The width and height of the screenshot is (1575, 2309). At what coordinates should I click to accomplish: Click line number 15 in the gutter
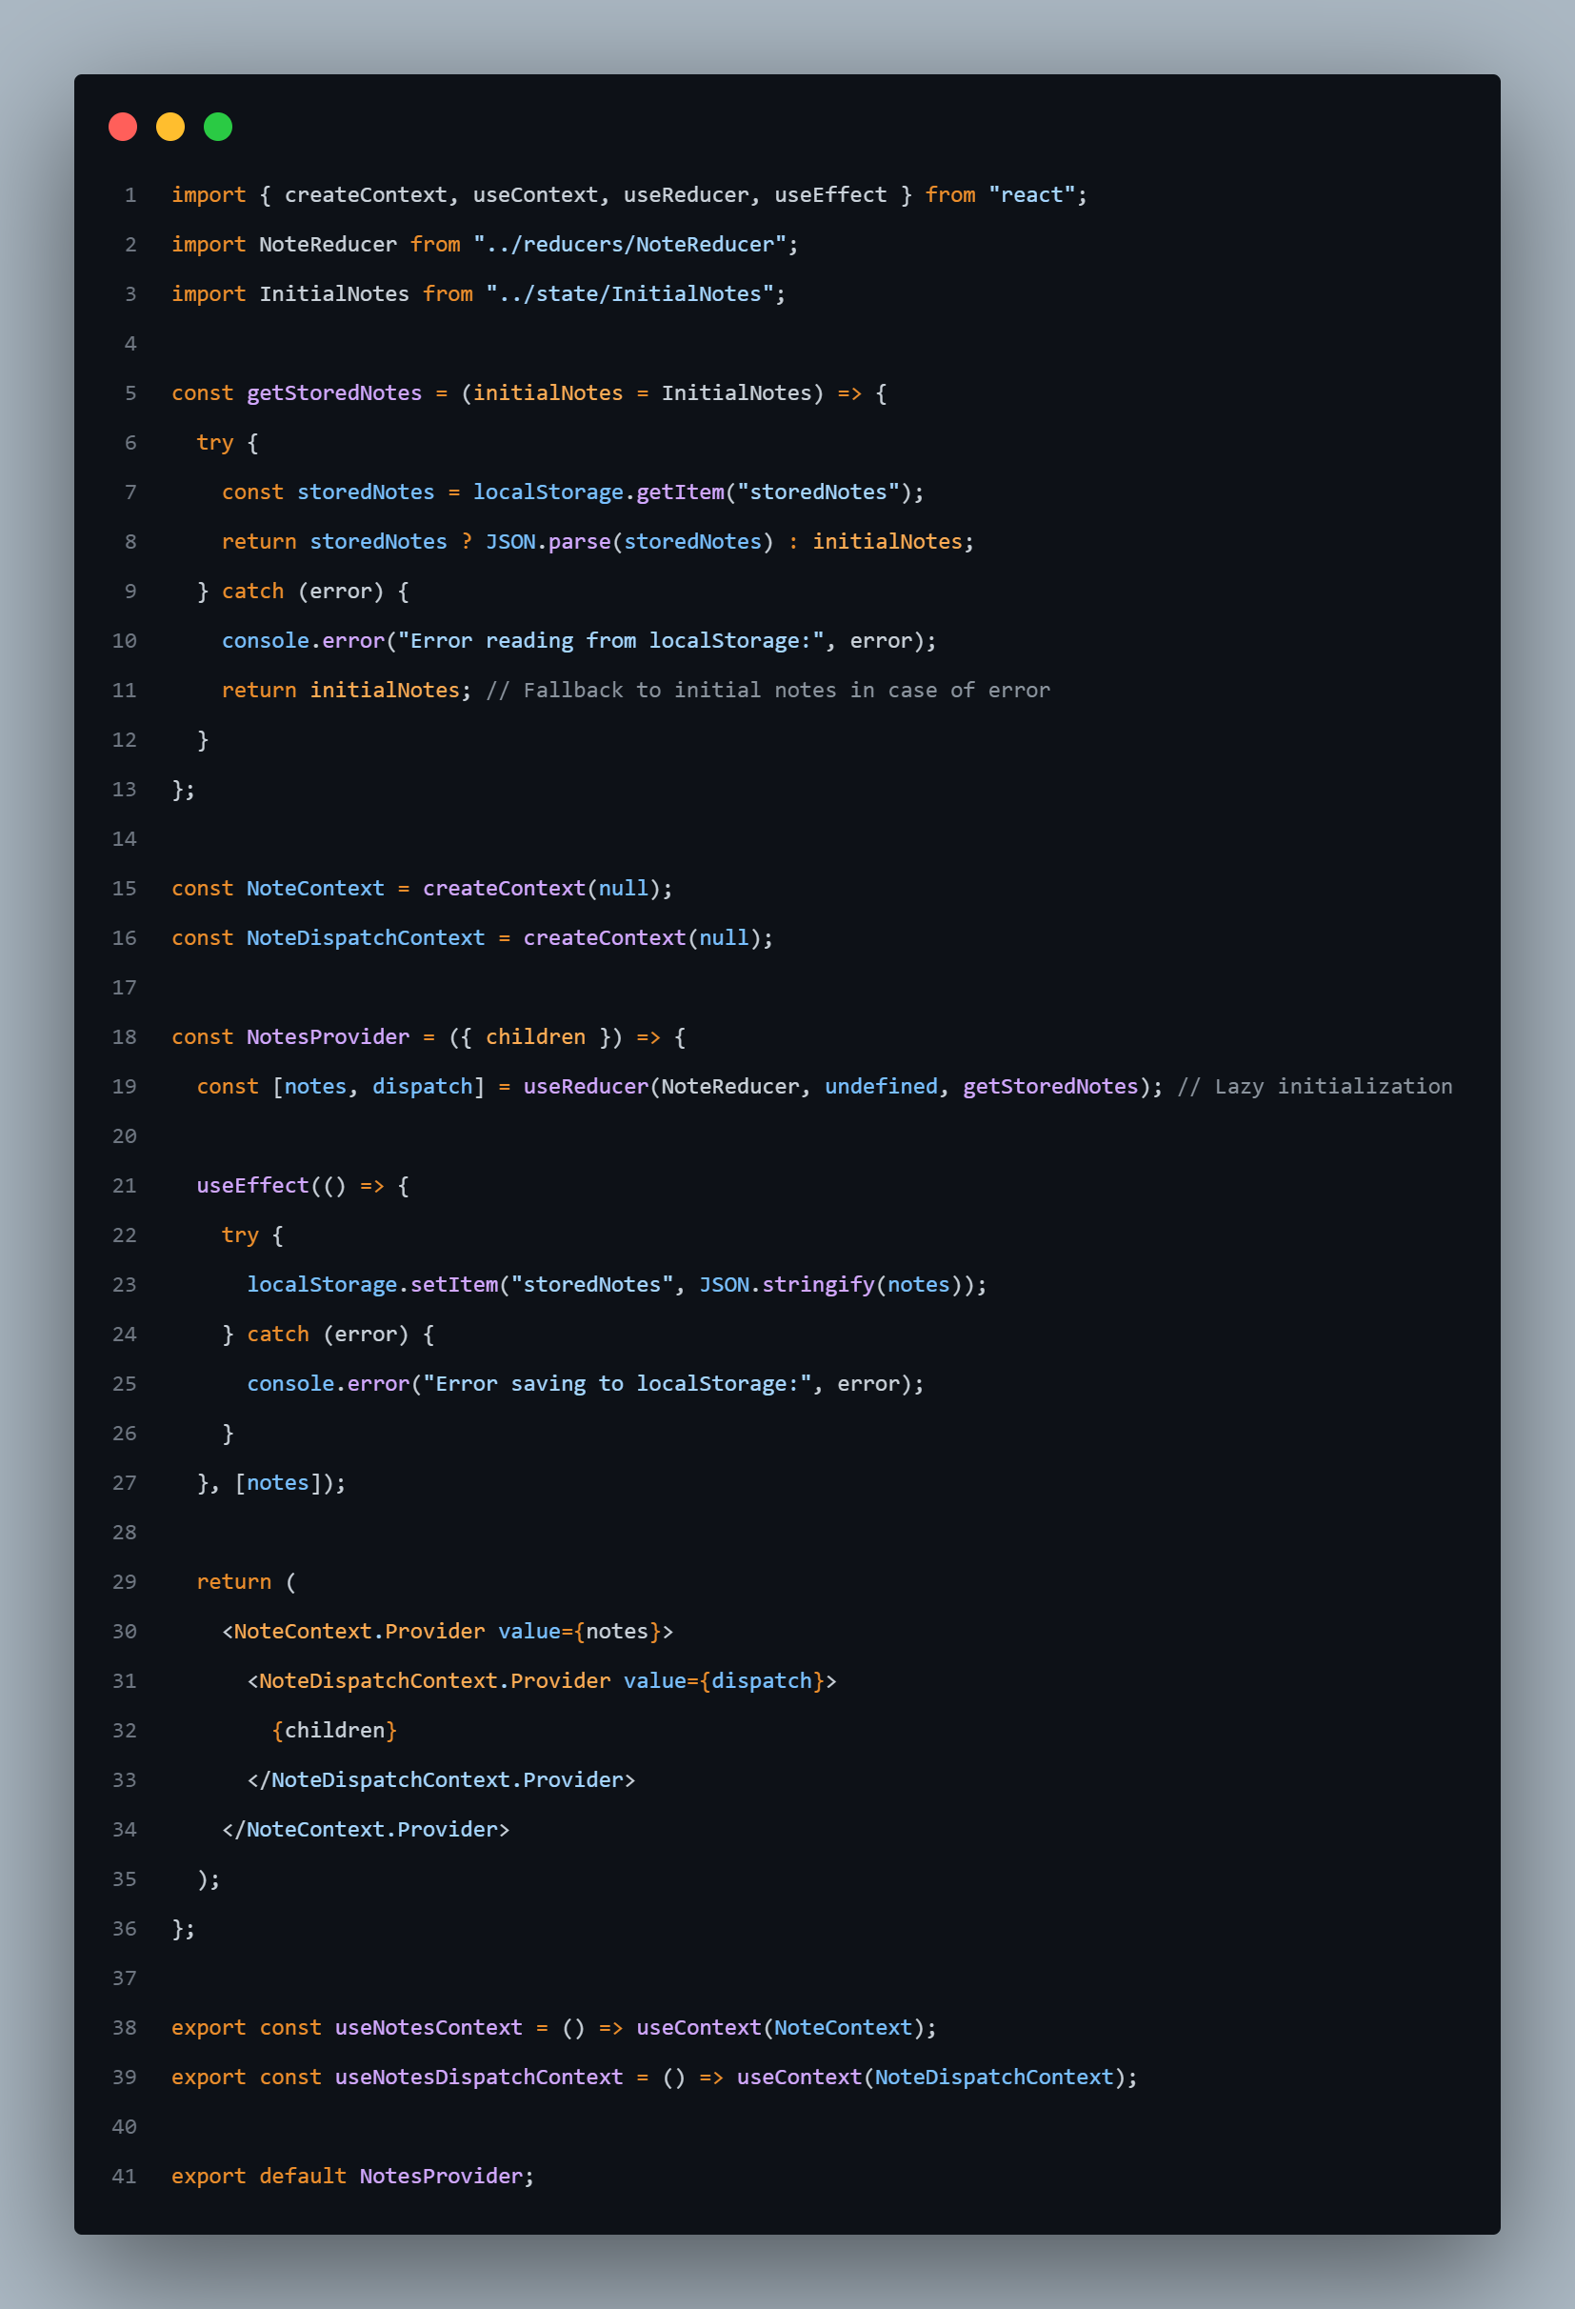(x=124, y=887)
